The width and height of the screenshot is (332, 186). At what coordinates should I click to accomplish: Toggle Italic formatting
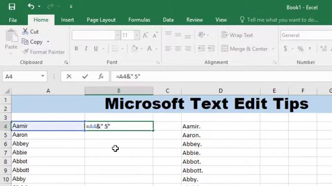86,49
